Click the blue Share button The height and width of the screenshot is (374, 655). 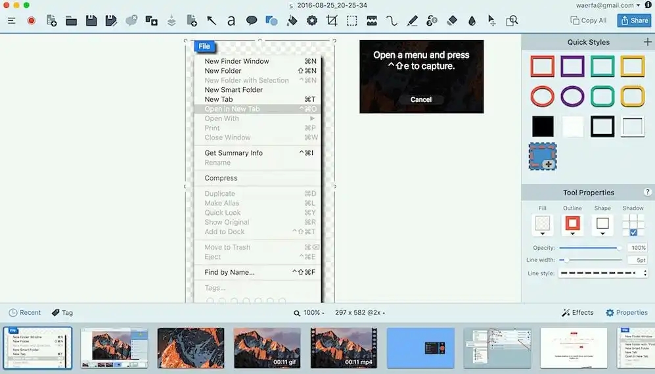634,20
